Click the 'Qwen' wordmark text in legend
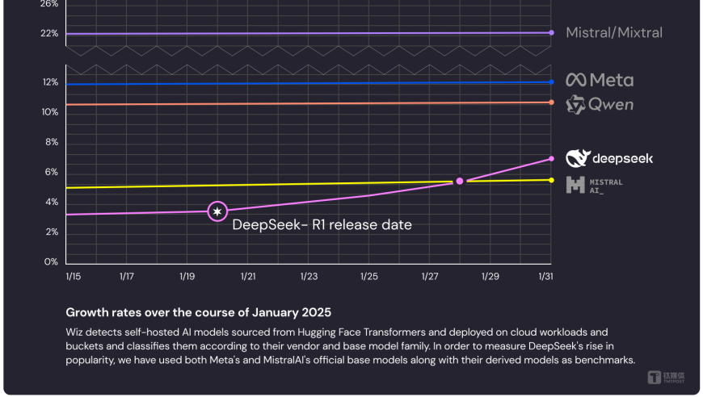Viewport: 703px width, 397px height. click(x=611, y=105)
